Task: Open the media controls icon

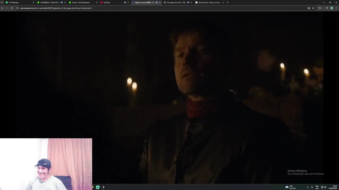Action: pos(327,8)
